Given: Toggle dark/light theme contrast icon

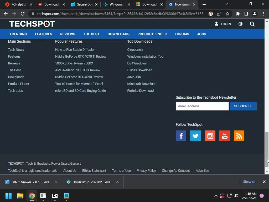Looking at the screenshot, I should [240, 24].
